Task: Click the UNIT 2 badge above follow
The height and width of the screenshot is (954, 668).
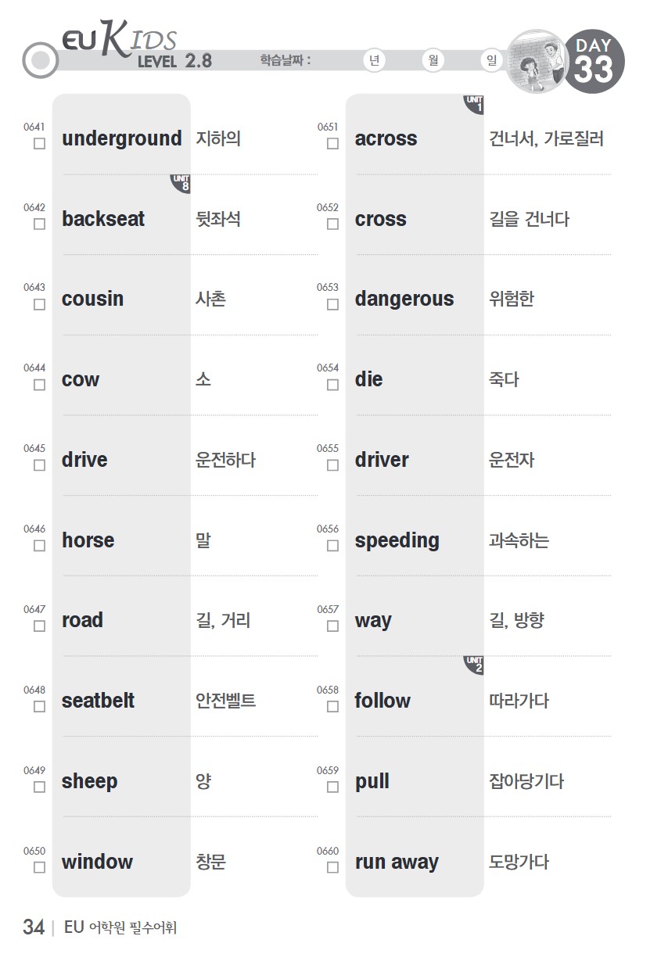Action: (x=474, y=665)
